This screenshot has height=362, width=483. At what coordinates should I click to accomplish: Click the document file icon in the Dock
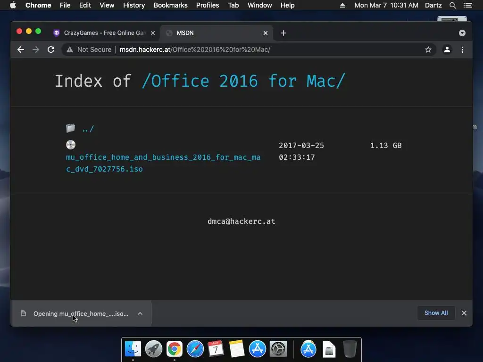coord(329,349)
